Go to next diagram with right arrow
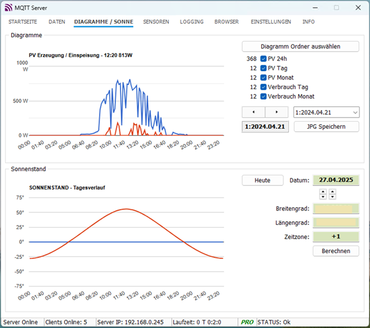 (277, 112)
